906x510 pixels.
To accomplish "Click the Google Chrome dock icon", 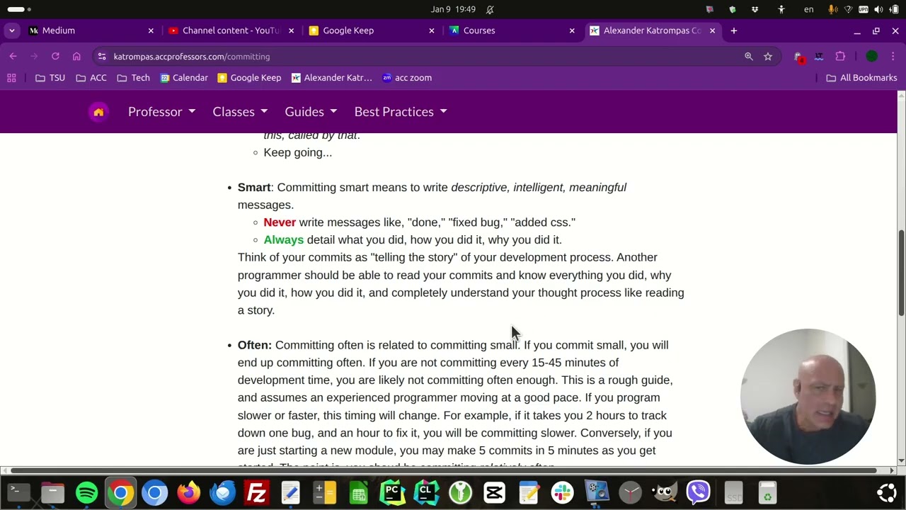I will 121,492.
